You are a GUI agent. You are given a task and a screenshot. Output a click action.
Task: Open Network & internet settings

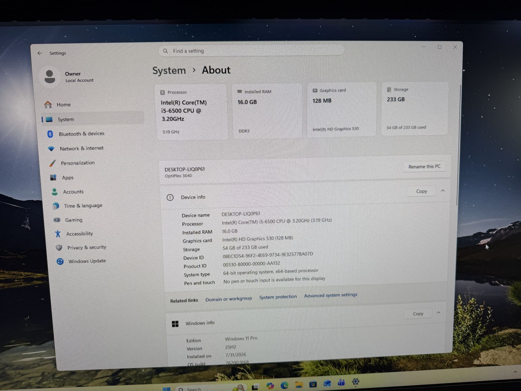tap(95, 148)
